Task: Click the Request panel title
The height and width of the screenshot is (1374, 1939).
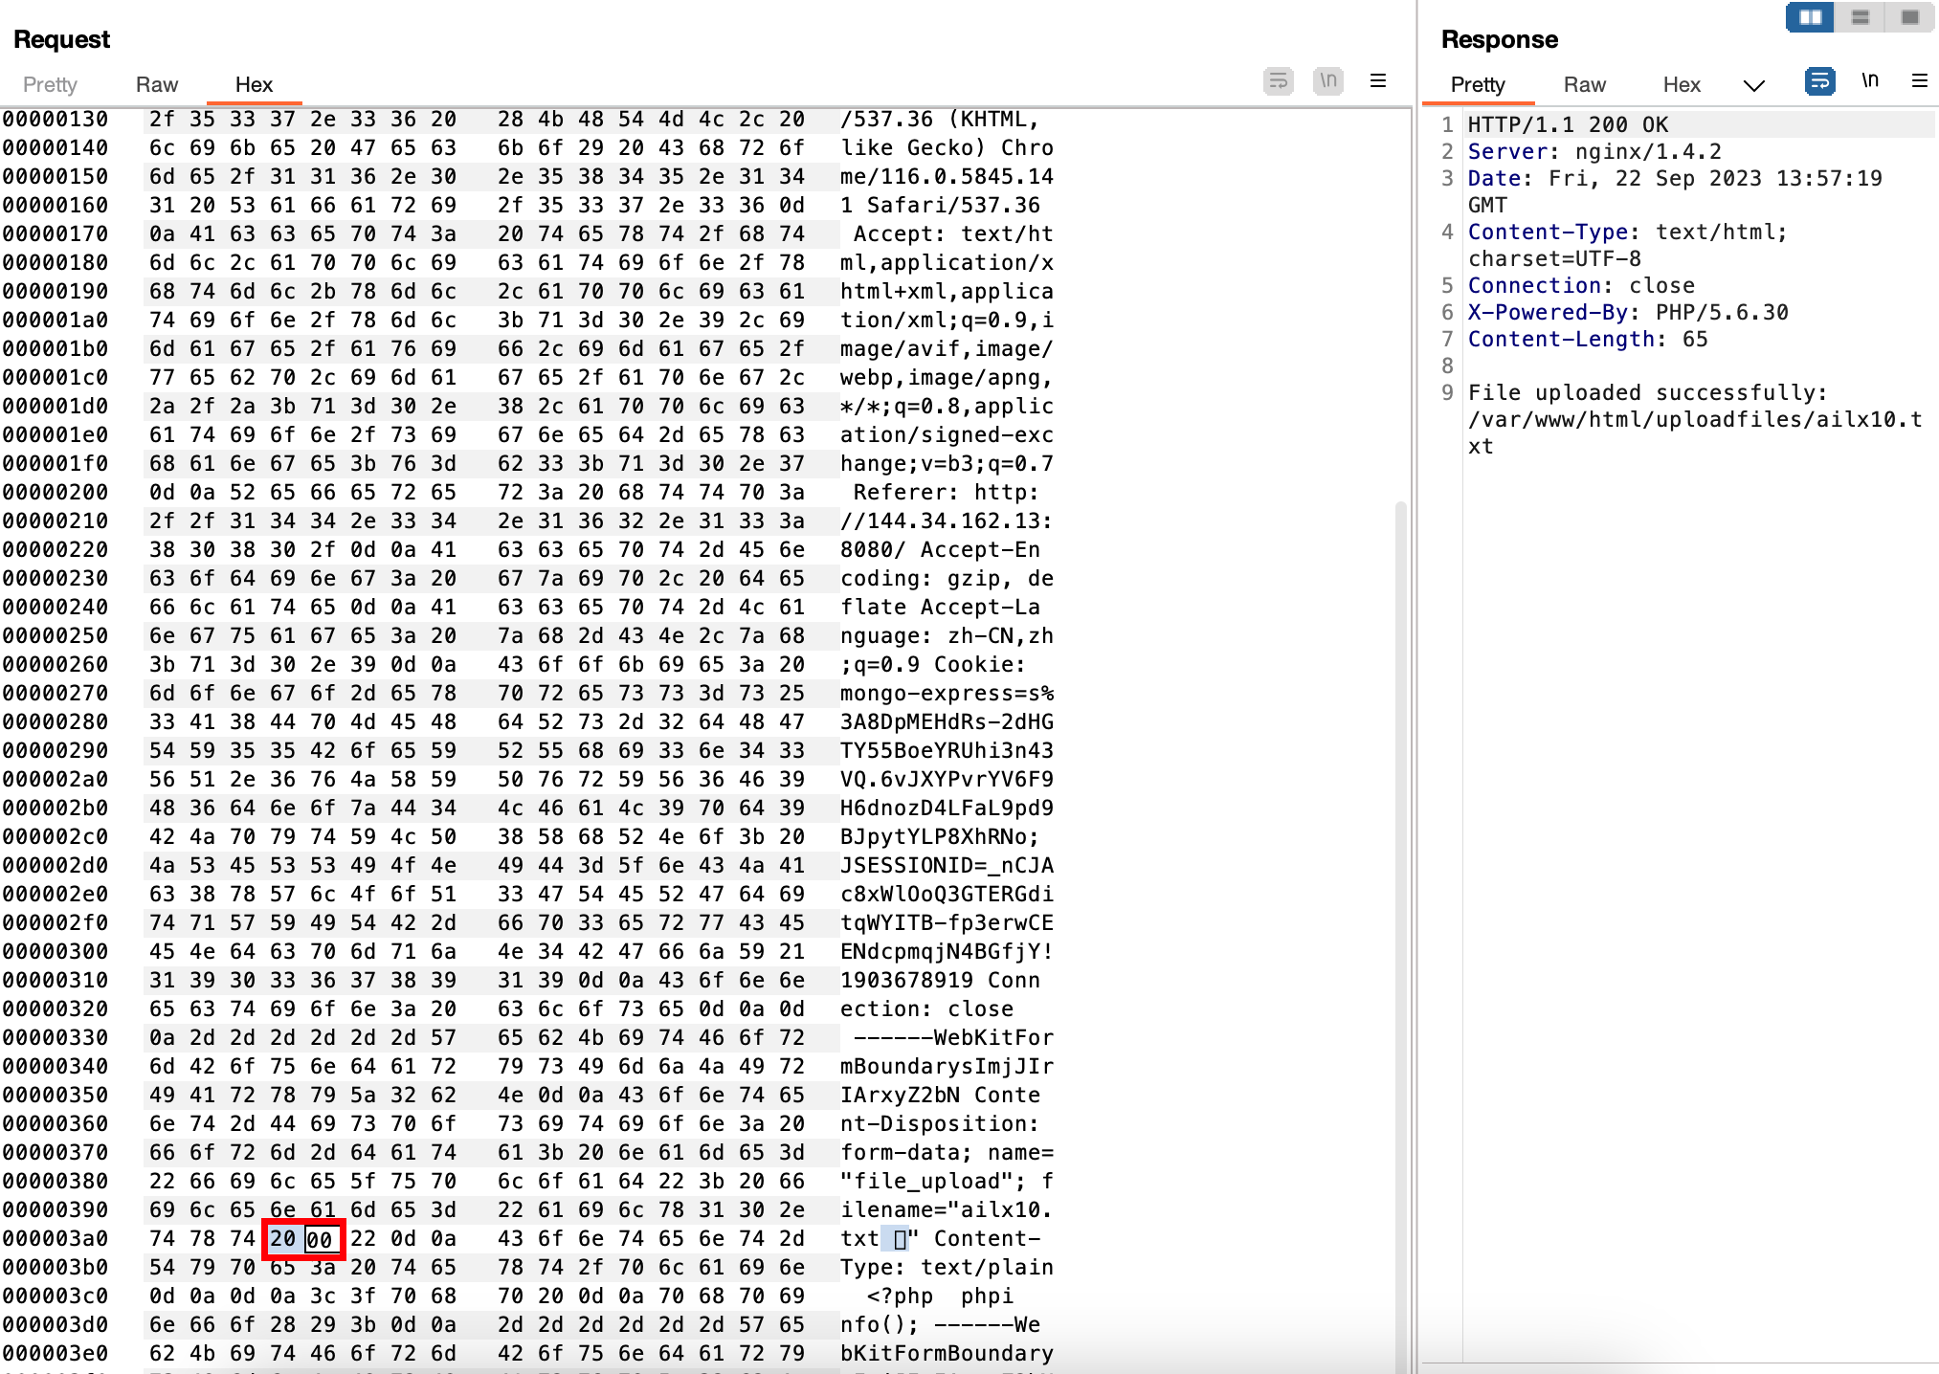Action: (x=61, y=39)
